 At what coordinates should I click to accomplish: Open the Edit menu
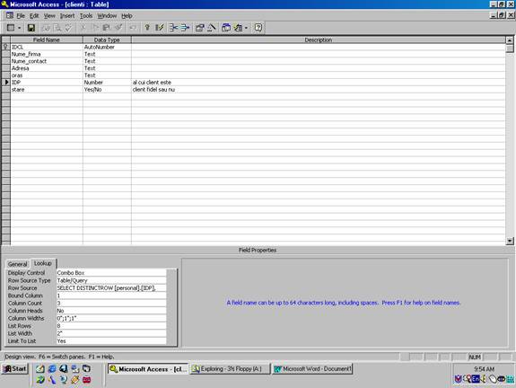click(x=34, y=16)
